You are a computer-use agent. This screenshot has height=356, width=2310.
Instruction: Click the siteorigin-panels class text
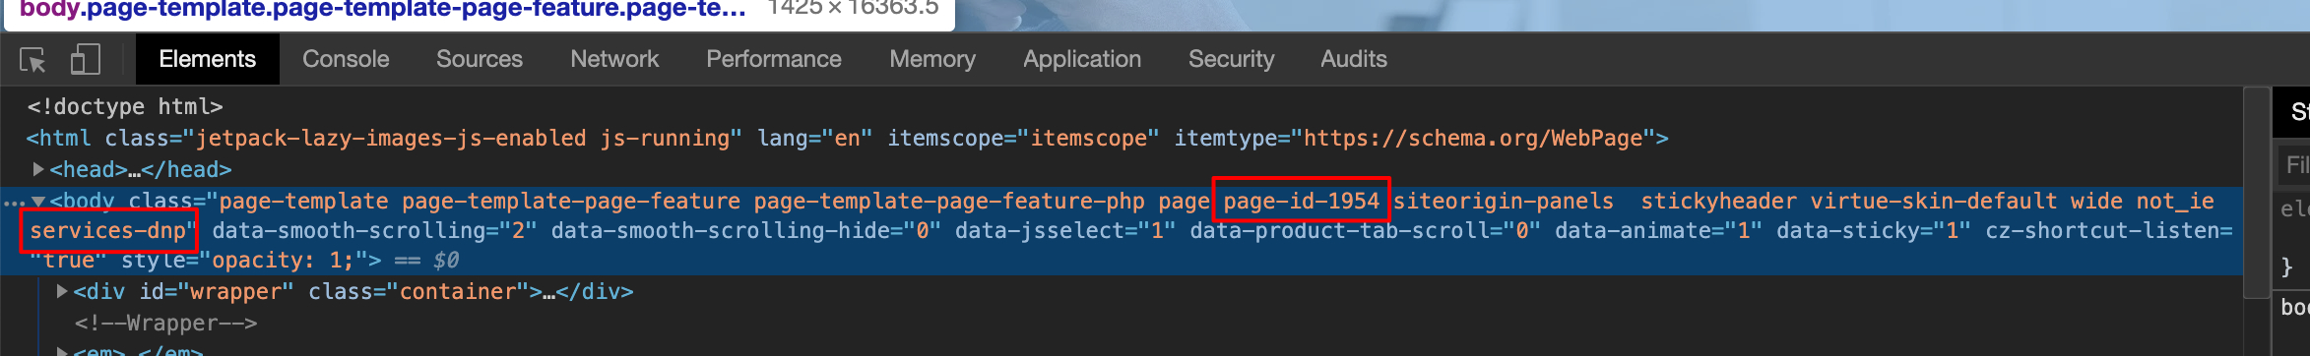(x=1504, y=201)
